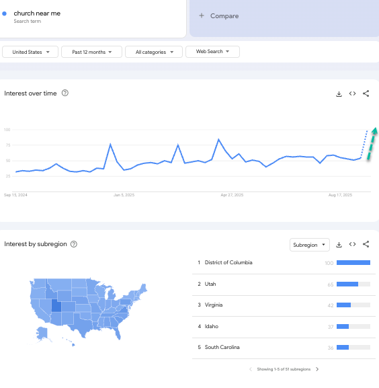Go to previous page of subregions

point(251,369)
